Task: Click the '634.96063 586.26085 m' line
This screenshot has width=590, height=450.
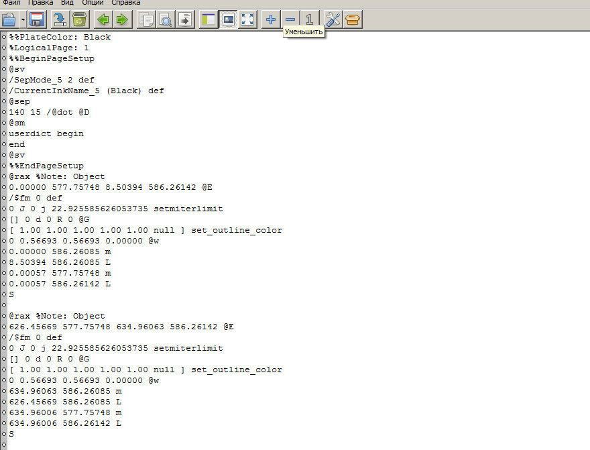Action: point(65,391)
